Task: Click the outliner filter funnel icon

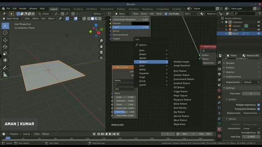Action: click(260, 13)
